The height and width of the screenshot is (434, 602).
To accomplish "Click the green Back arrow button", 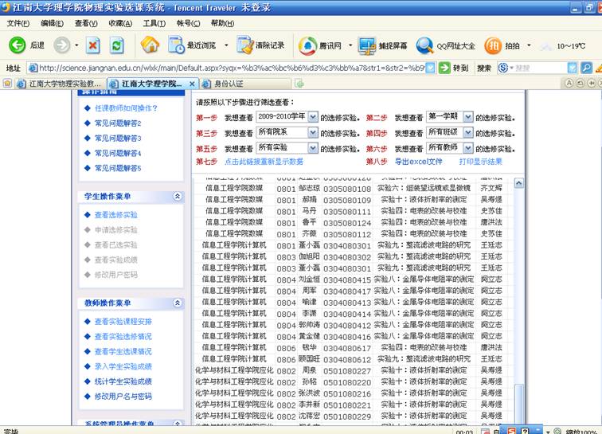I will [18, 45].
